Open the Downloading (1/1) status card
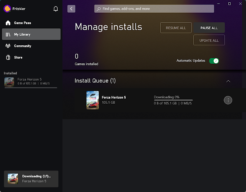The width and height of the screenshot is (246, 192). pyautogui.click(x=31, y=179)
